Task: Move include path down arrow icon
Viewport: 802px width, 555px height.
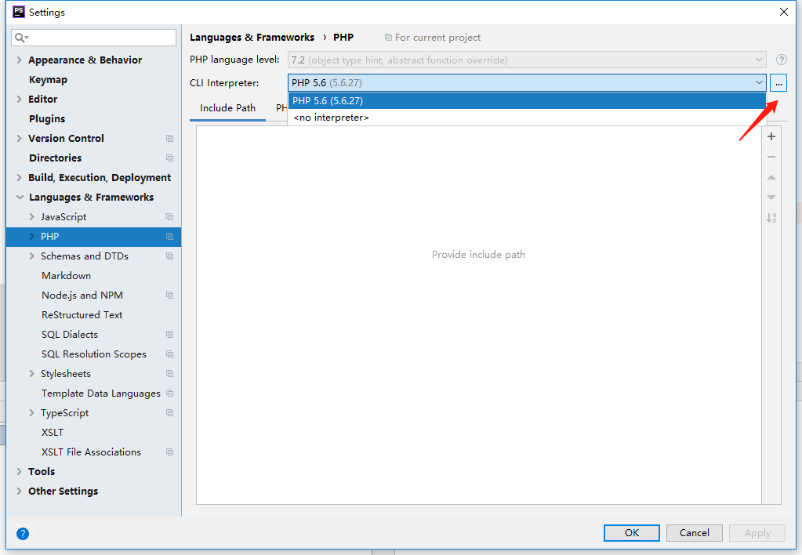Action: pos(771,198)
